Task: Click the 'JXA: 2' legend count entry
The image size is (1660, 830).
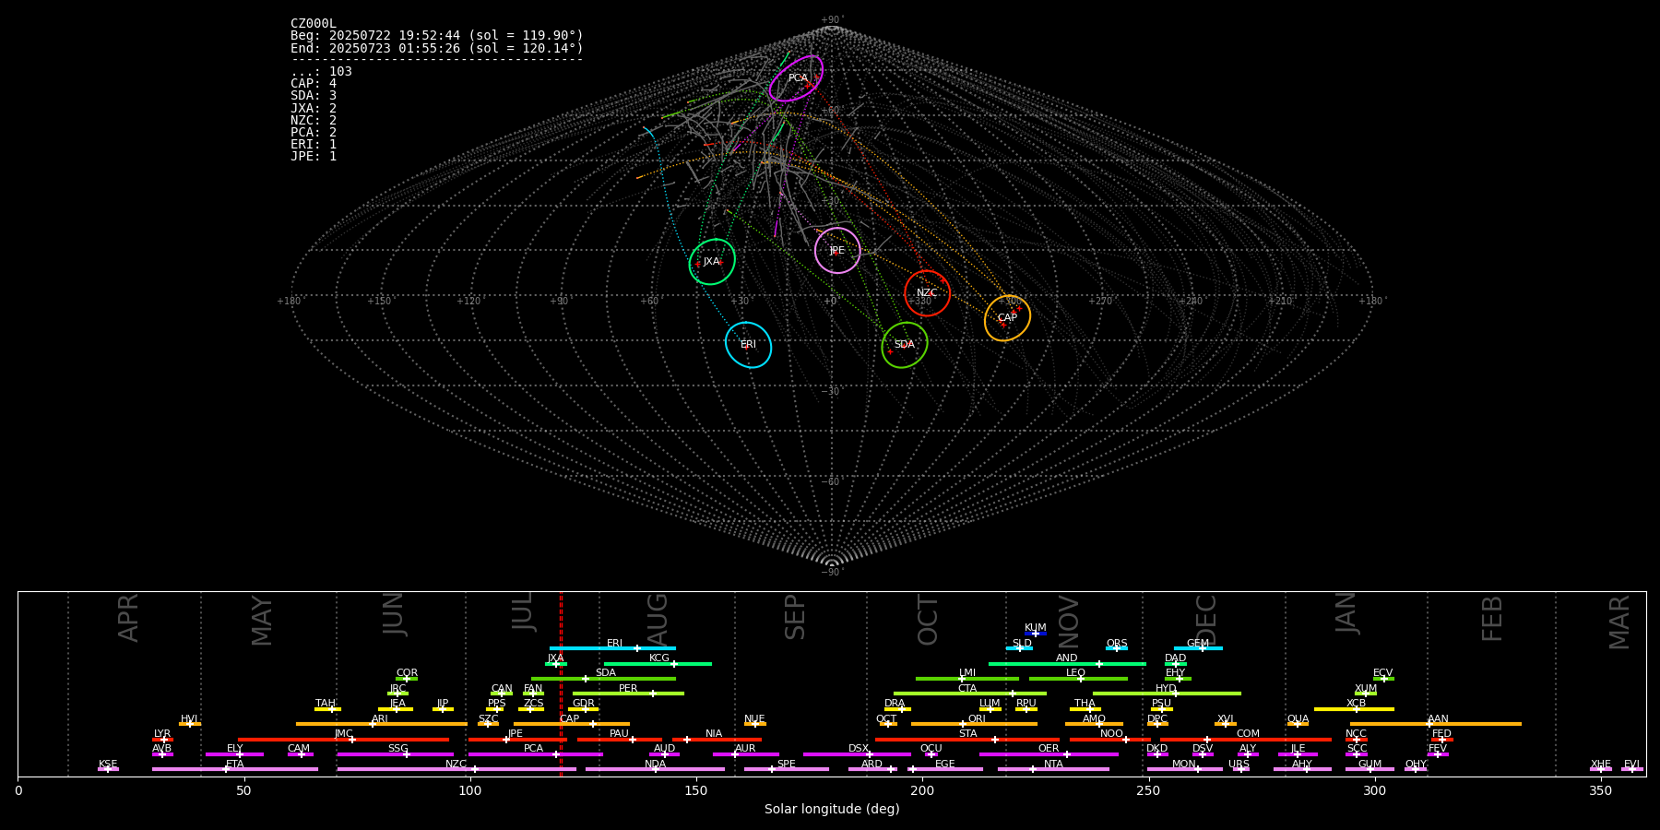Action: 314,108
